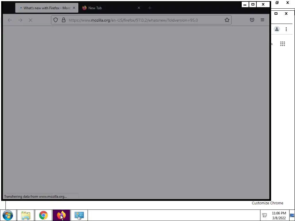Click Firefox taskbar icon
295x221 pixels.
tap(61, 215)
